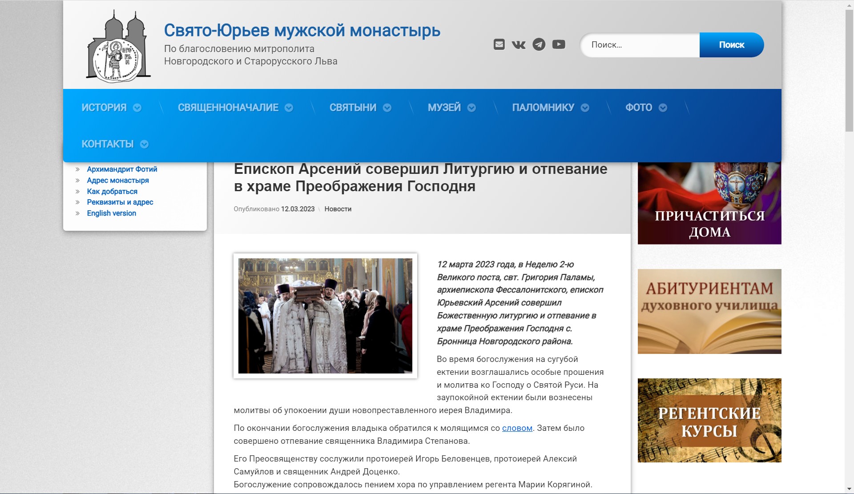This screenshot has width=854, height=494.
Task: Open the article photo of funeral procession
Action: point(325,316)
